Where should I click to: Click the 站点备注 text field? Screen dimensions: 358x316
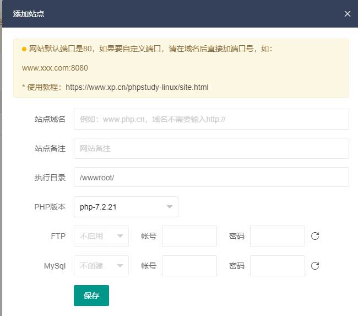pos(211,148)
